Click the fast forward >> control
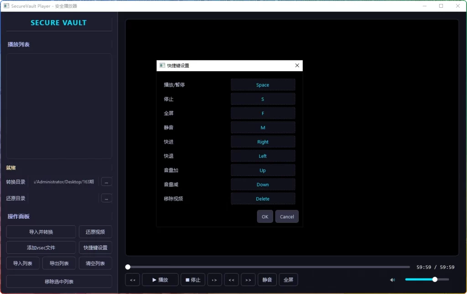The height and width of the screenshot is (294, 467). click(x=248, y=279)
